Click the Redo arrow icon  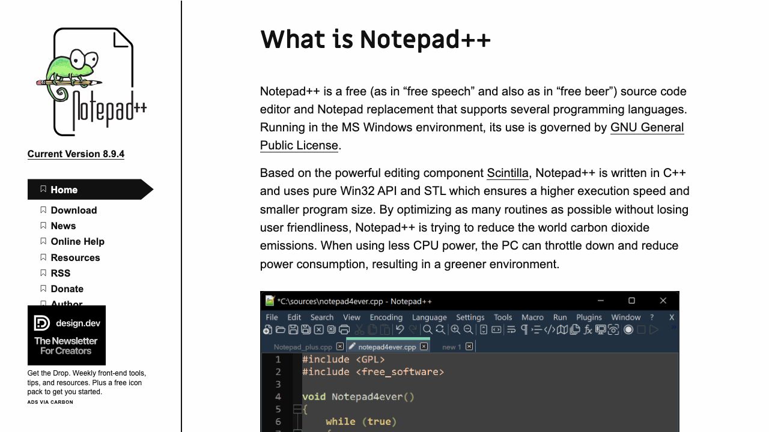[x=413, y=329]
